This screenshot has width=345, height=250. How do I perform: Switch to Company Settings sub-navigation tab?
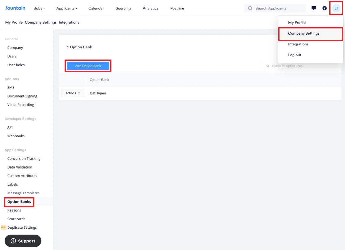pos(41,23)
